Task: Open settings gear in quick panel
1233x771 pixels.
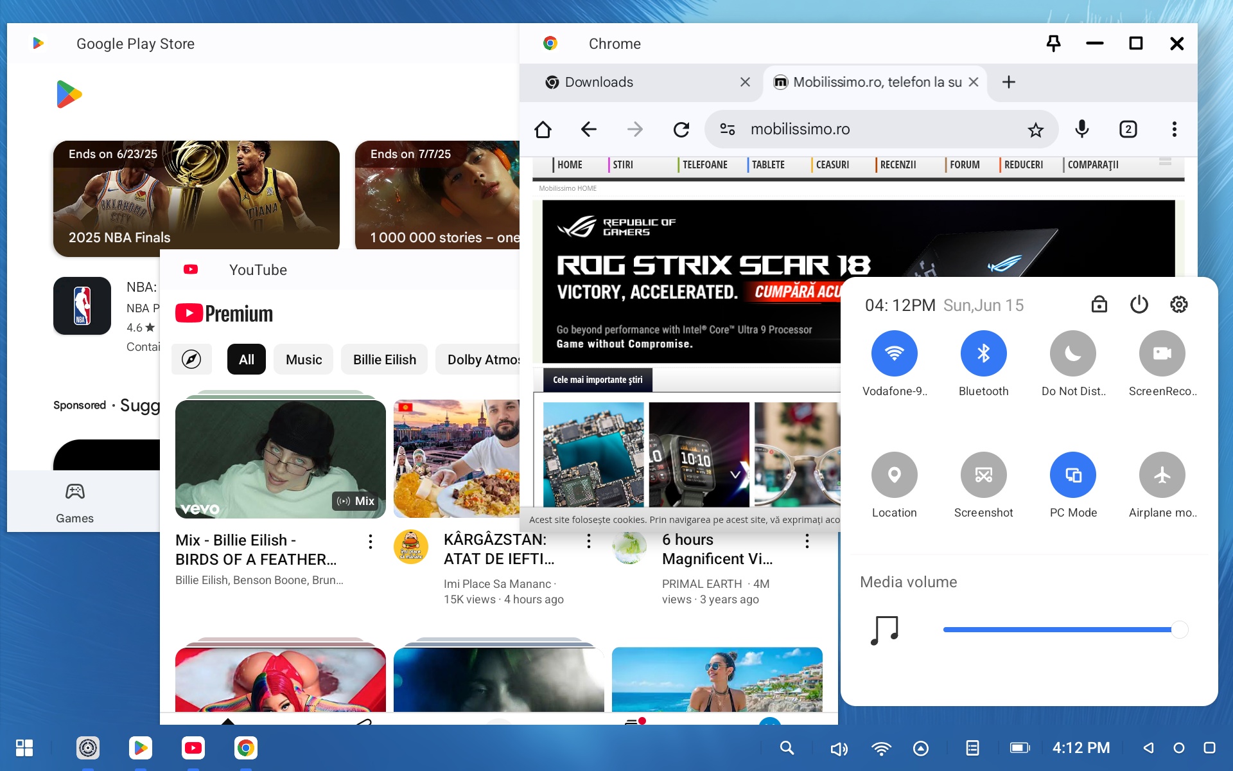Action: [1178, 305]
